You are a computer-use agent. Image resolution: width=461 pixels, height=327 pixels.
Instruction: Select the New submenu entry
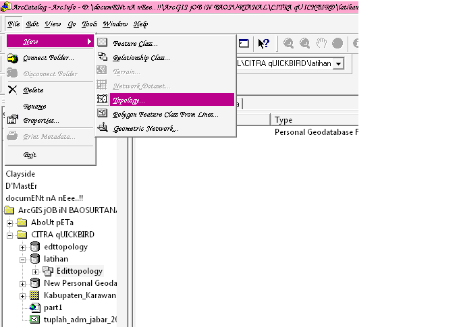50,41
